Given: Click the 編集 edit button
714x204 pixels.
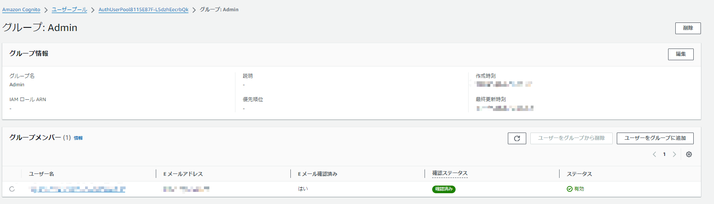Looking at the screenshot, I should point(681,54).
